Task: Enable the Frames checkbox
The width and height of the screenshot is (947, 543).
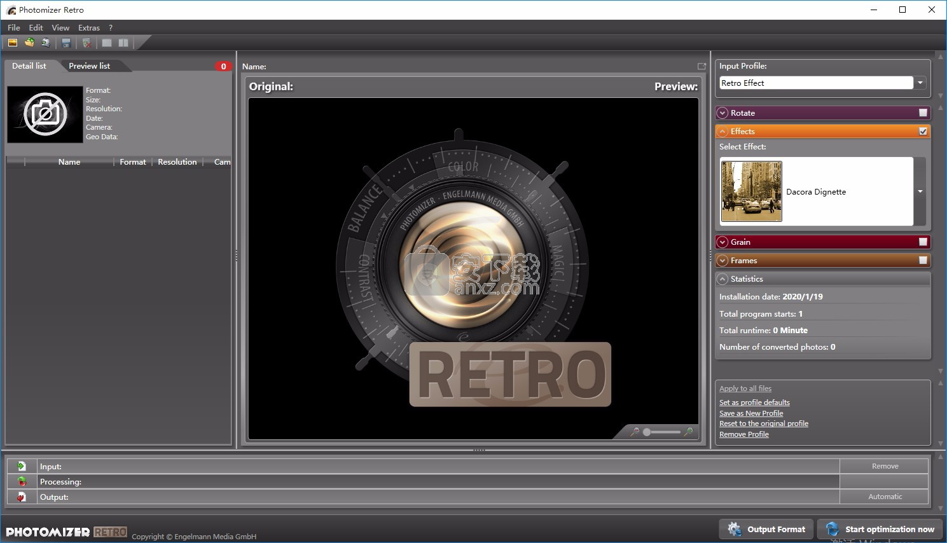Action: [923, 260]
